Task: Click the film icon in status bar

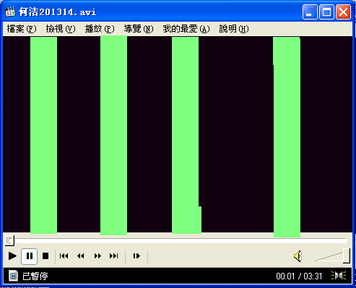Action: [14, 276]
